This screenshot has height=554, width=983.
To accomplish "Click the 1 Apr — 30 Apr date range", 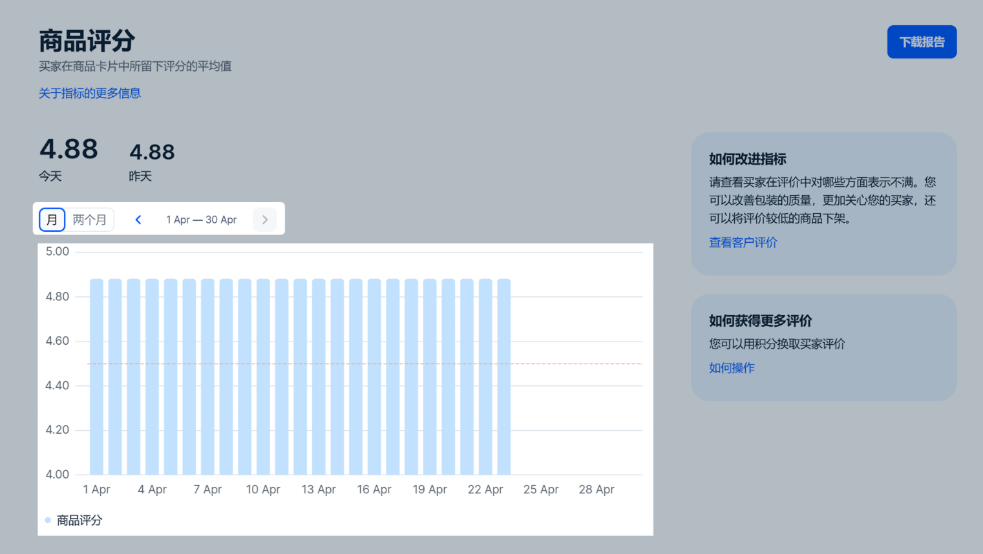I will (201, 220).
